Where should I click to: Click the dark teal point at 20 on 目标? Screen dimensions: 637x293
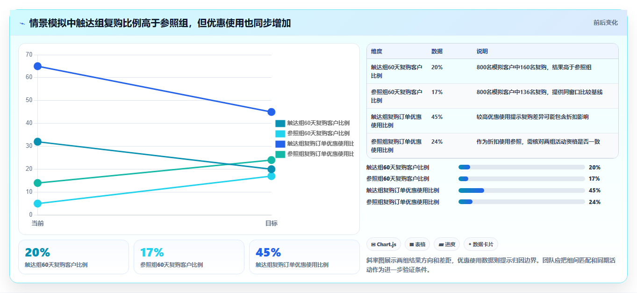coord(272,169)
